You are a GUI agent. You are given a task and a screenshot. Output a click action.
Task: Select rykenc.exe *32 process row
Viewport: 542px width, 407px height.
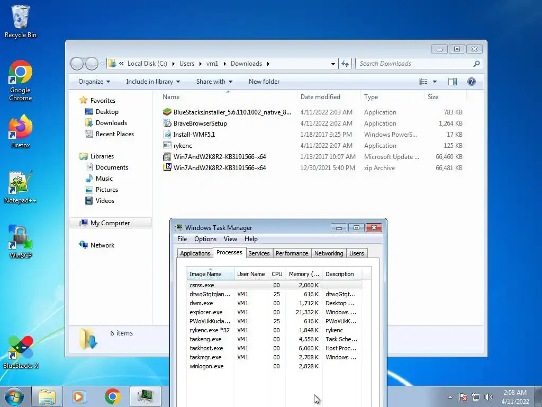(274, 330)
